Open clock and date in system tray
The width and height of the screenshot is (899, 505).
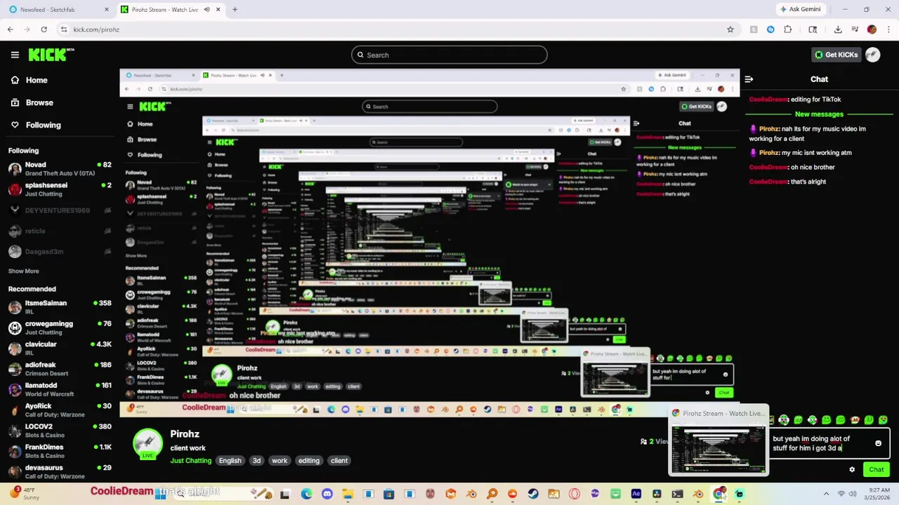[876, 494]
